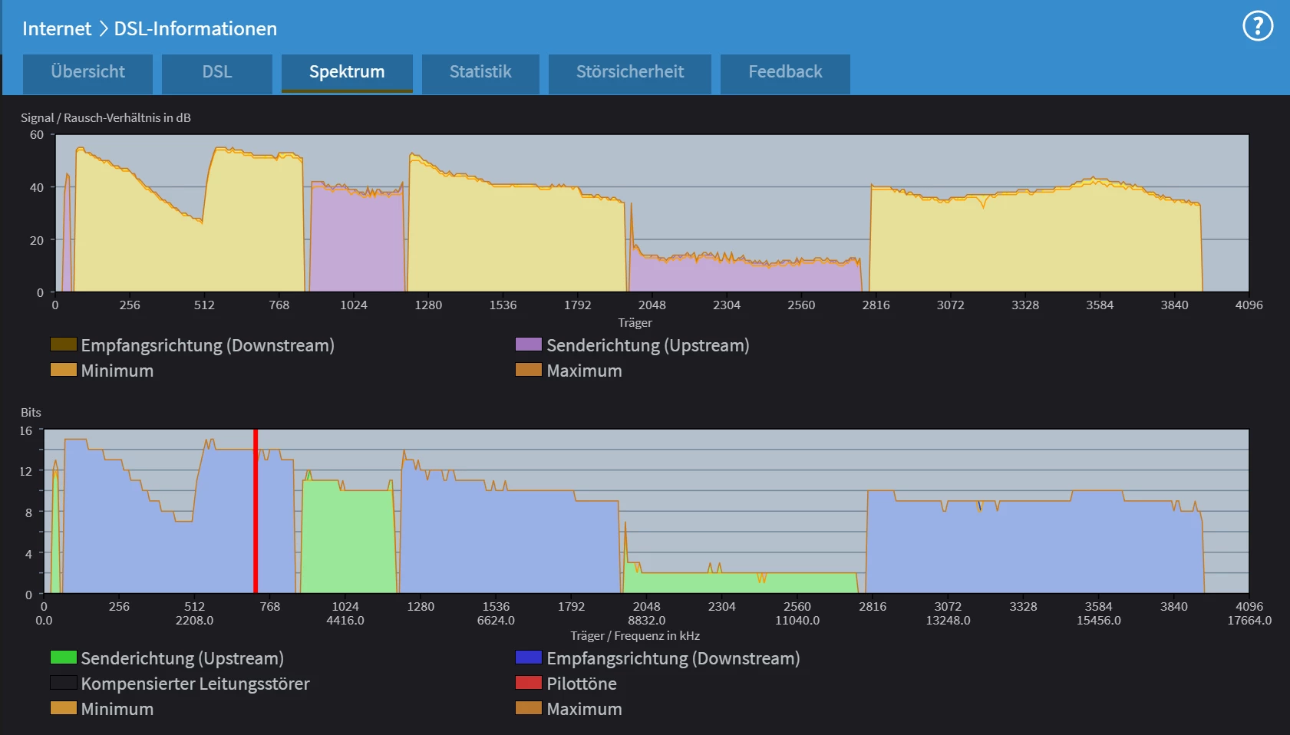
Task: Go to the Statistik tab
Action: point(480,74)
